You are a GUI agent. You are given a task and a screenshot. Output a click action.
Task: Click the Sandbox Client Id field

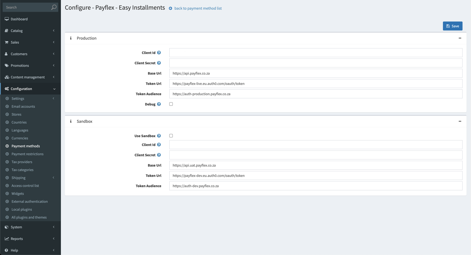tap(316, 145)
